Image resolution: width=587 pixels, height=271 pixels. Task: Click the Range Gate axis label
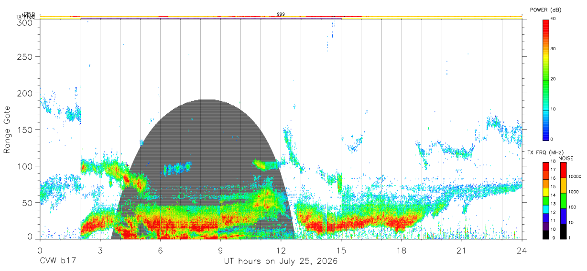click(7, 130)
